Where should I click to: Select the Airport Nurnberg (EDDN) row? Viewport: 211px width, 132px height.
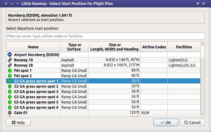coord(103,55)
